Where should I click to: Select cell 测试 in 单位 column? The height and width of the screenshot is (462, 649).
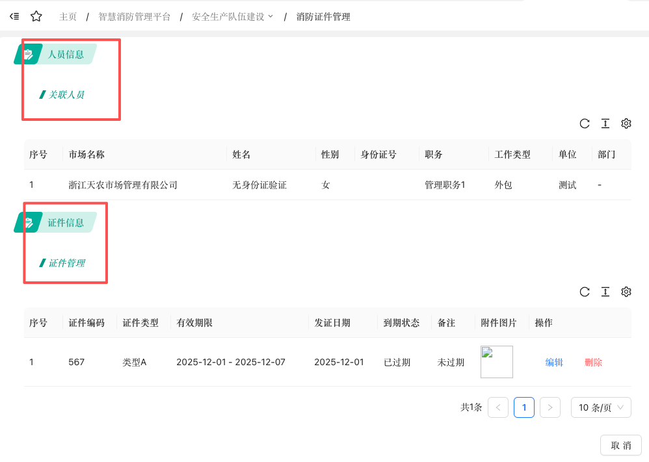(x=568, y=185)
